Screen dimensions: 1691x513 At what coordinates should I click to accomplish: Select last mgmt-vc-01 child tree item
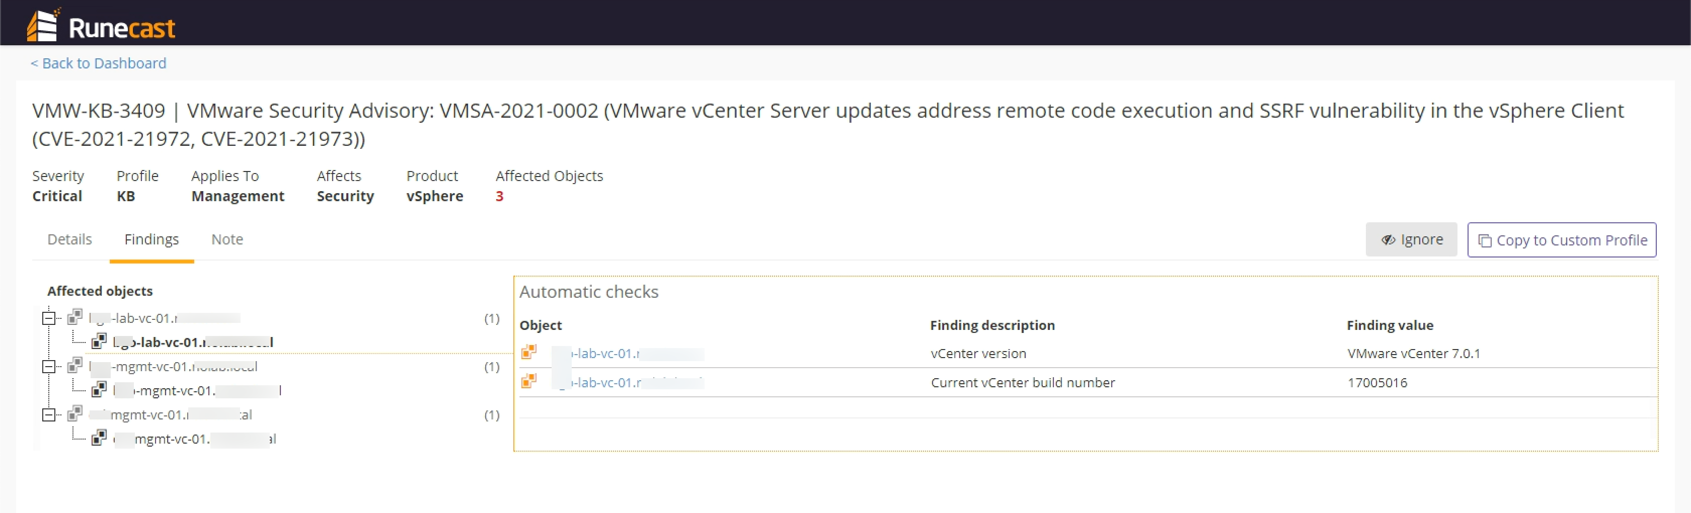pyautogui.click(x=194, y=439)
